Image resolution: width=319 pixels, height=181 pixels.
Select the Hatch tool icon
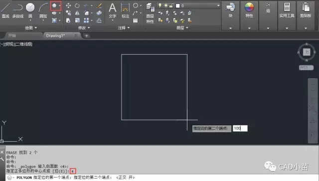tap(54, 20)
